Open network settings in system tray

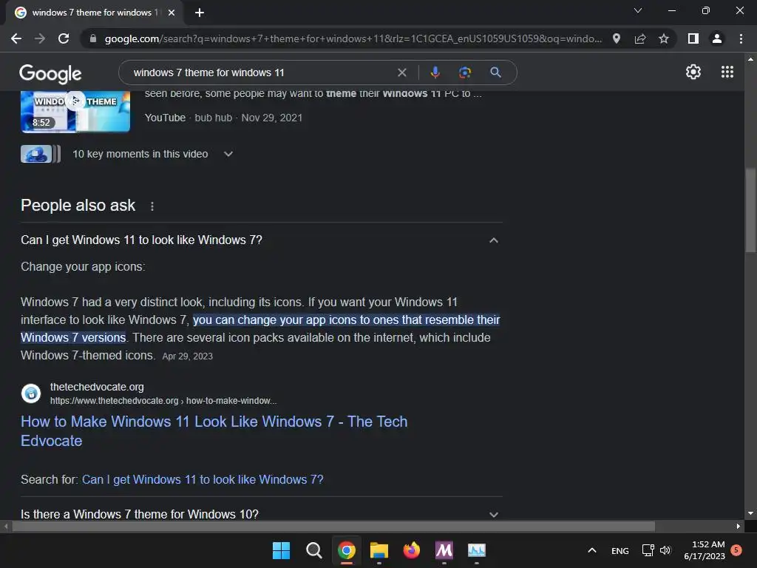pos(648,550)
